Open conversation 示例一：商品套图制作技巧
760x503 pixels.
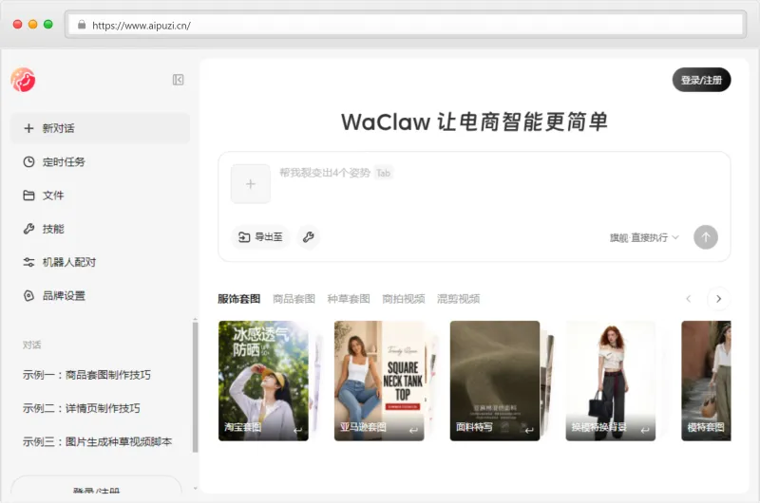click(x=86, y=375)
